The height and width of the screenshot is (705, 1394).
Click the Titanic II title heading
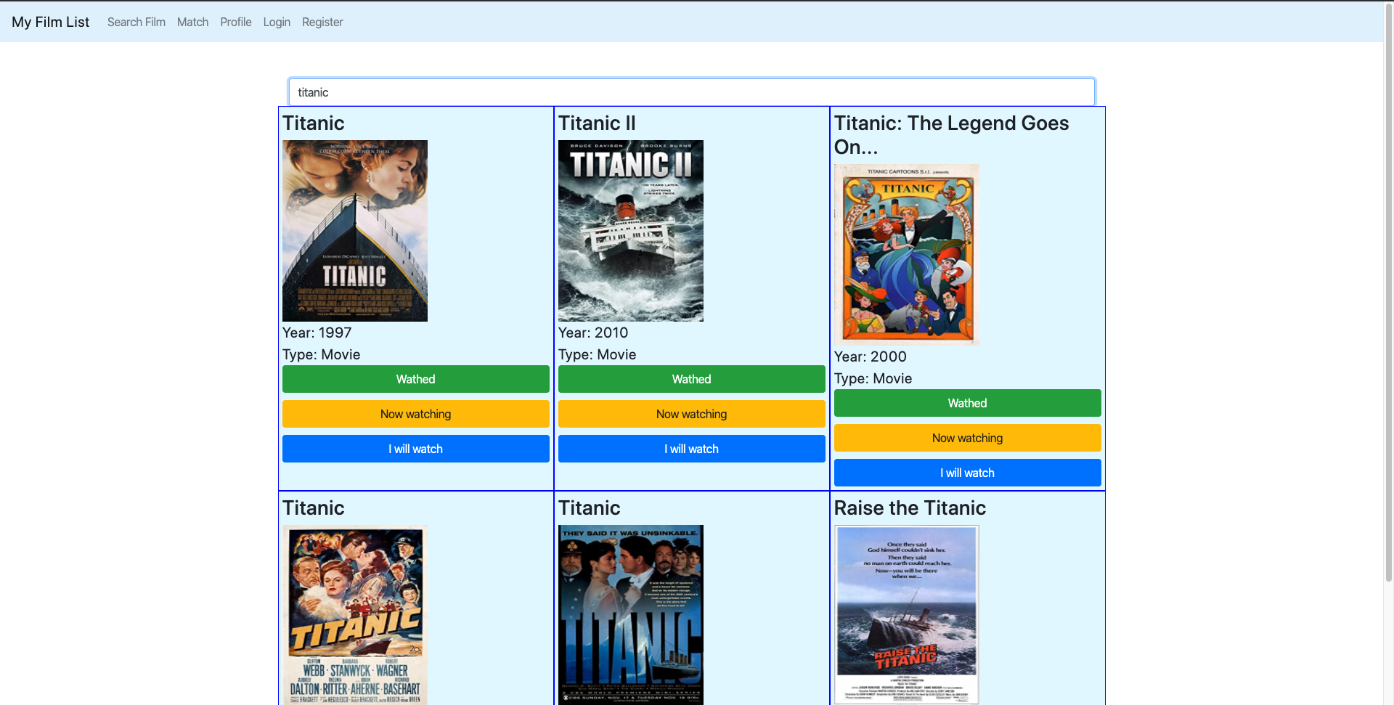point(597,123)
